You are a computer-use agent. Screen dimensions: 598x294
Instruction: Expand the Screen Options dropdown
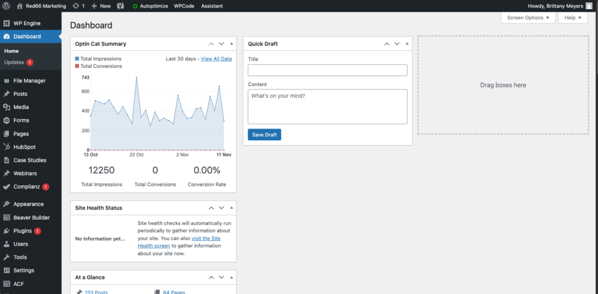528,18
